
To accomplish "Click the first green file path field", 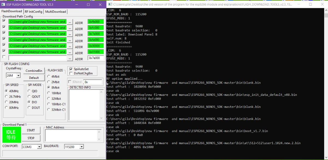I will (x=37, y=22).
